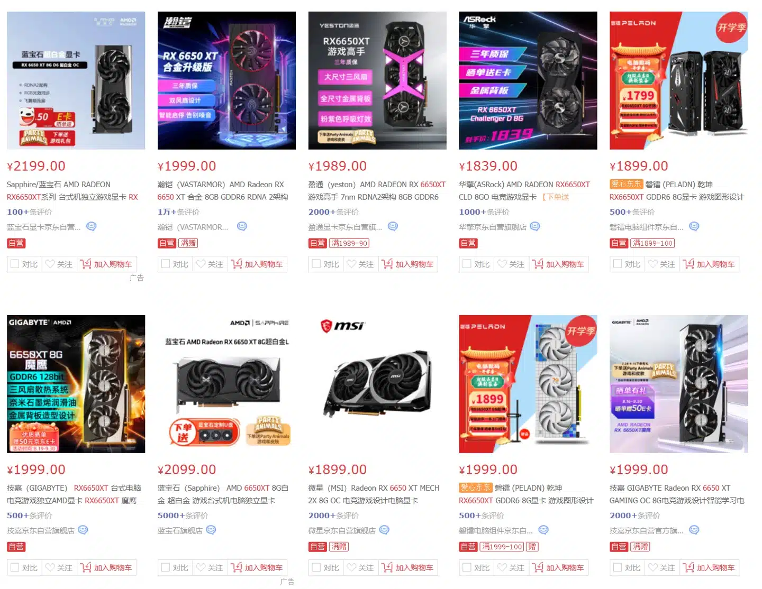This screenshot has height=589, width=762.
Task: Open MSI white product thumbnail image
Action: pos(377,384)
